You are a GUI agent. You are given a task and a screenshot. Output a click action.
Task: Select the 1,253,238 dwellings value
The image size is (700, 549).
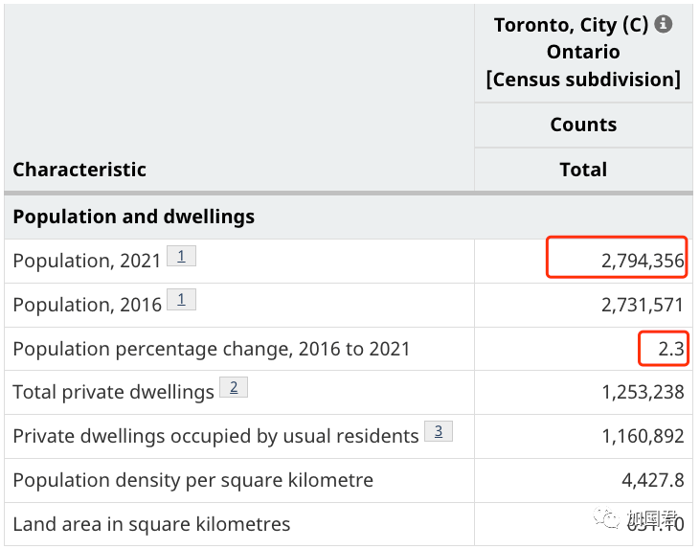click(643, 392)
